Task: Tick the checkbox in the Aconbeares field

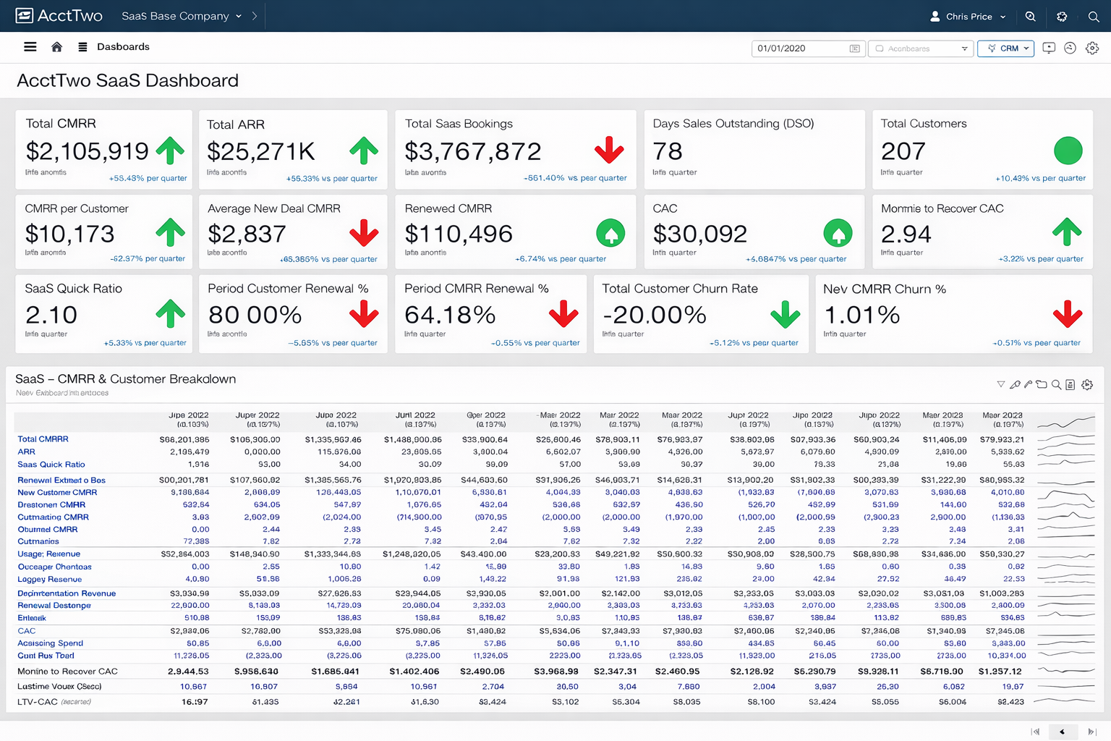Action: [880, 48]
